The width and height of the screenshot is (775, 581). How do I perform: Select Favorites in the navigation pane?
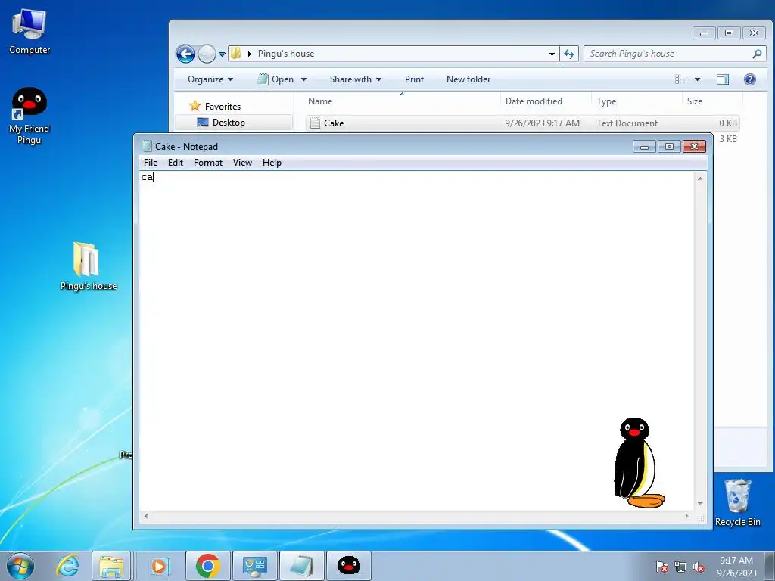point(223,106)
